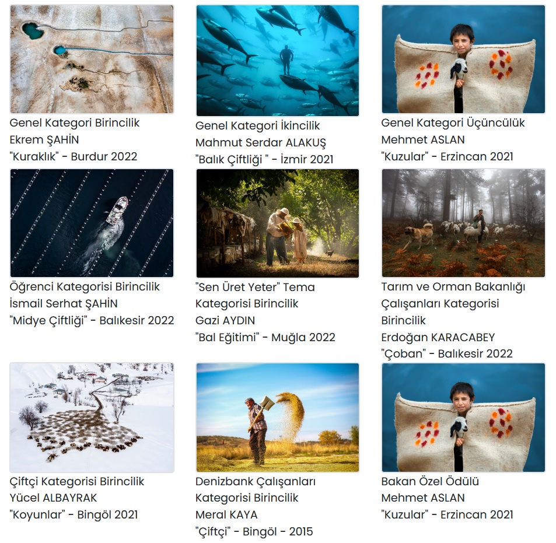Click the name Mahmut Serdar ALAKUŞ
The image size is (556, 543).
pyautogui.click(x=261, y=142)
